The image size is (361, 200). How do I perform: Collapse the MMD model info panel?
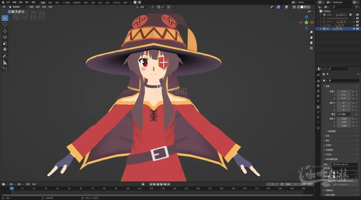332,159
